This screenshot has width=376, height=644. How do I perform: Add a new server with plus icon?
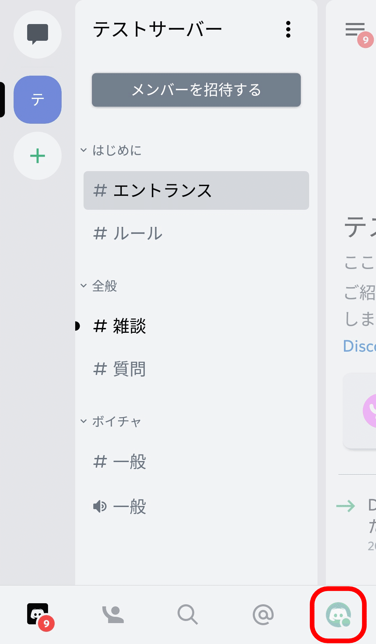pos(38,156)
